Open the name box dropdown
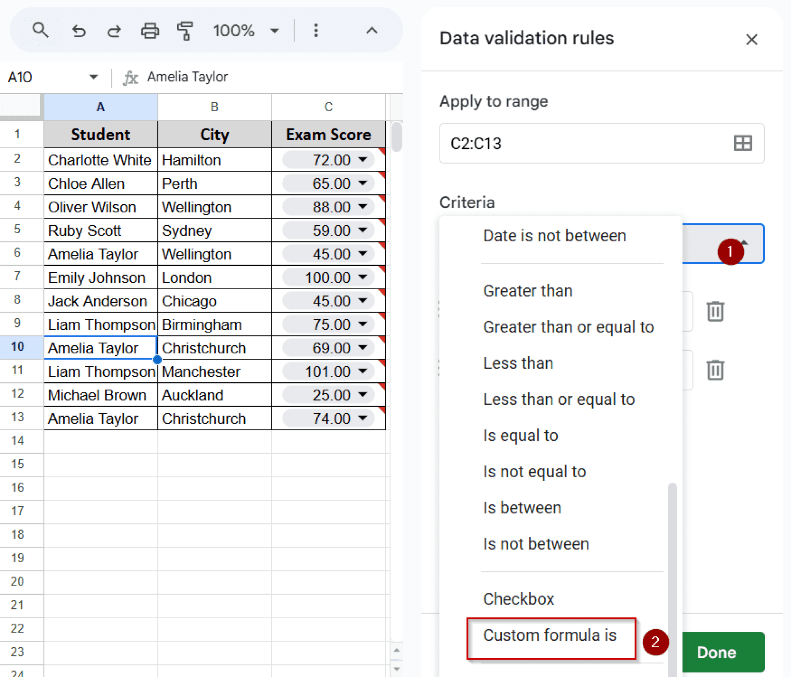The height and width of the screenshot is (677, 791). 93,77
